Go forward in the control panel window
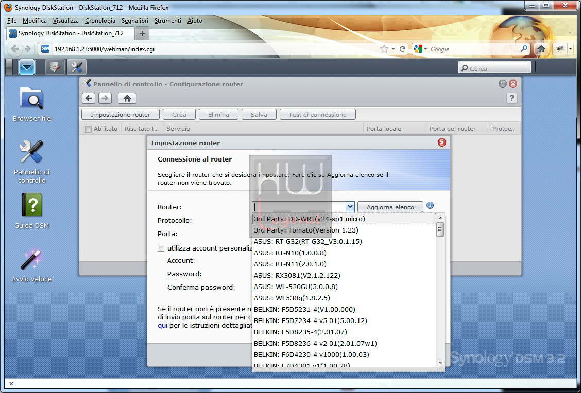The width and height of the screenshot is (581, 393). pyautogui.click(x=105, y=98)
